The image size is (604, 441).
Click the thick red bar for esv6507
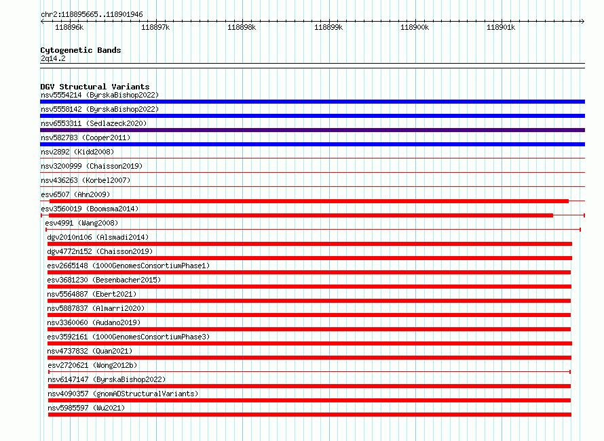click(309, 201)
